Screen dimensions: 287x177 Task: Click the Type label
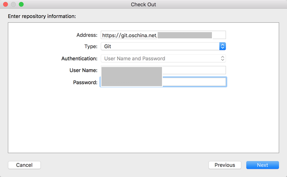pos(91,46)
